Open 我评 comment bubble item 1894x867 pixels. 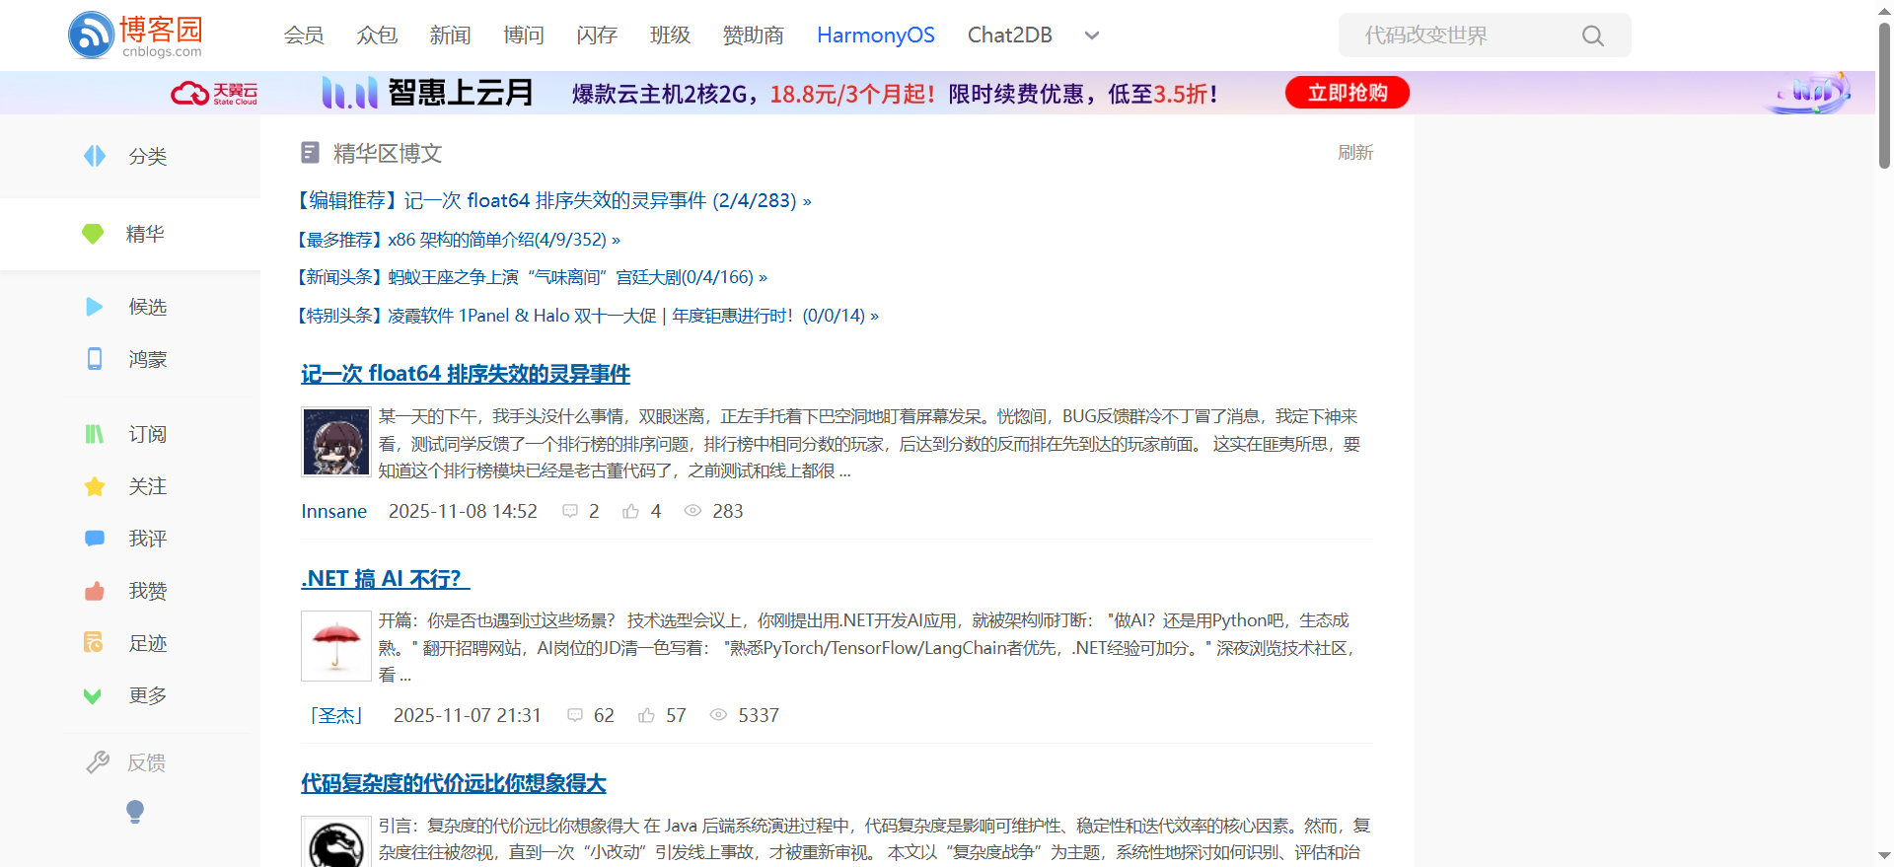coord(95,539)
